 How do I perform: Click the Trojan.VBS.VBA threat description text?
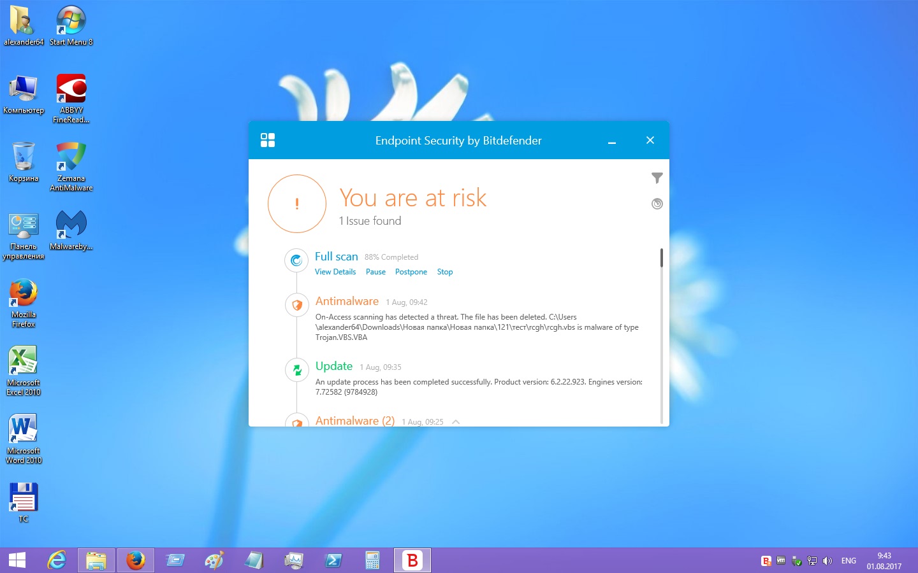tap(477, 327)
